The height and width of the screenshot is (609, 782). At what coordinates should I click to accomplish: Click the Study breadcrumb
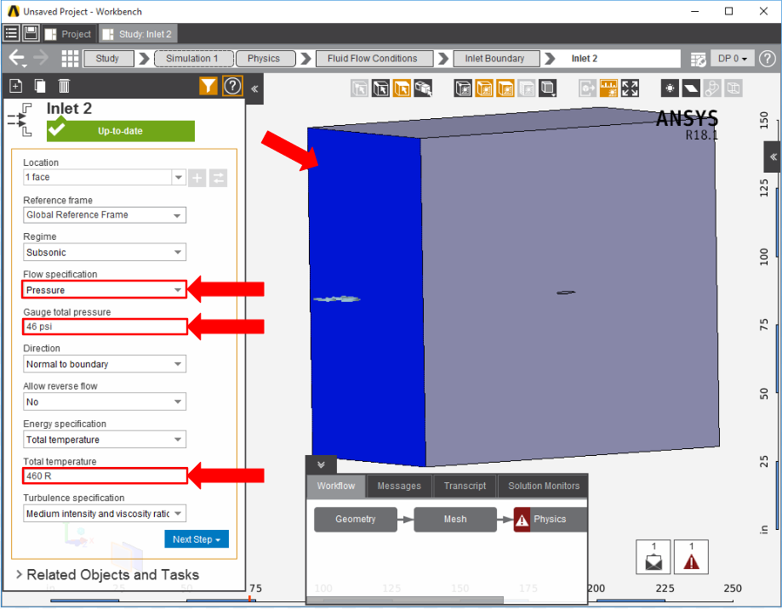point(108,59)
